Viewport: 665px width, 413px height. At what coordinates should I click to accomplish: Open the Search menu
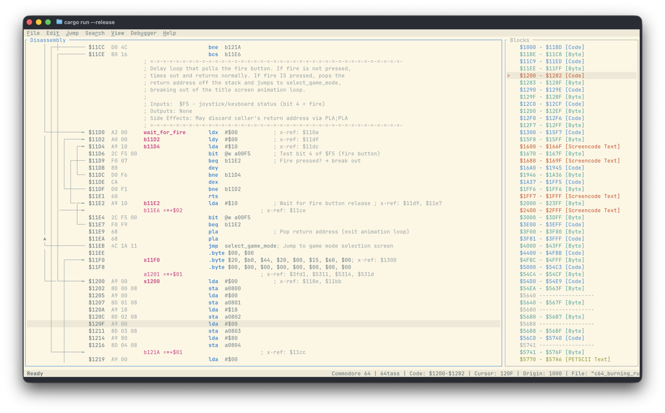[x=95, y=33]
